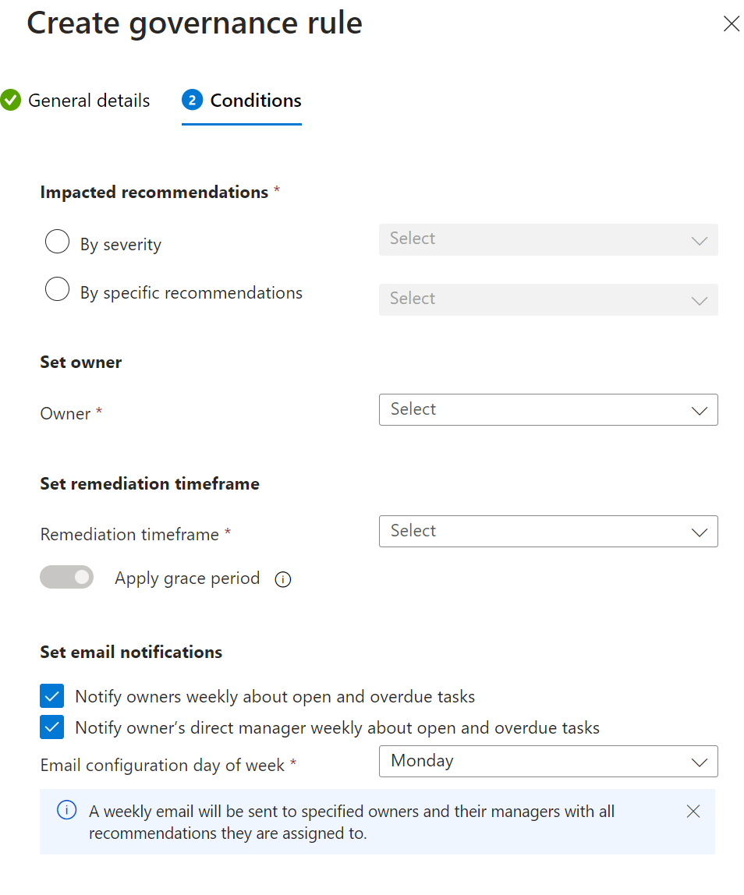Click the green General details checkmark icon
The image size is (744, 895).
click(x=10, y=101)
